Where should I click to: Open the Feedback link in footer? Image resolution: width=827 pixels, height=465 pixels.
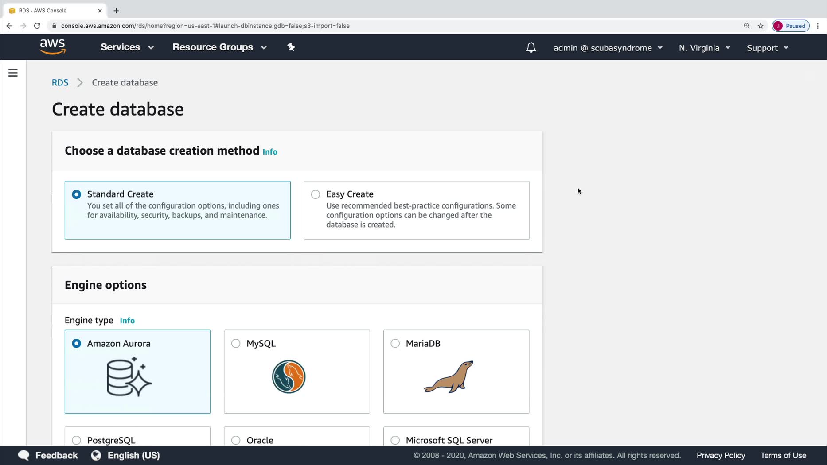[56, 455]
